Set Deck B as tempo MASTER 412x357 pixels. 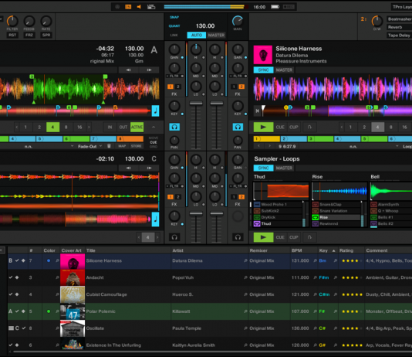284,70
